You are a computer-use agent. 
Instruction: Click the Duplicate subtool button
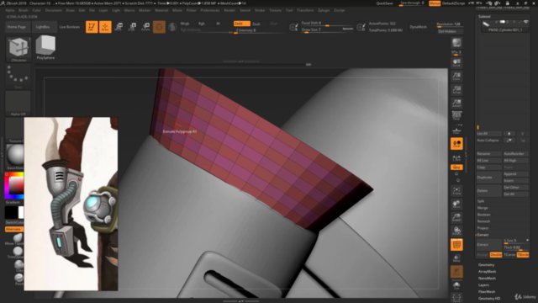pyautogui.click(x=489, y=178)
